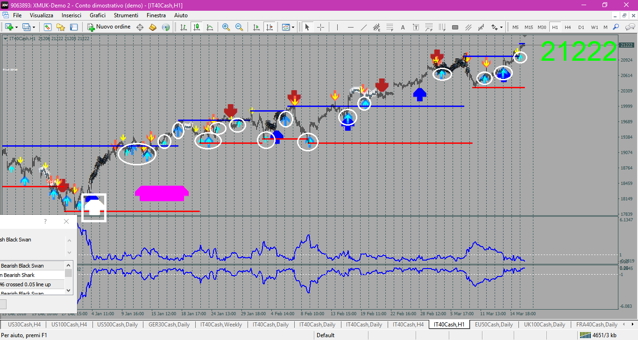The image size is (638, 340).
Task: Toggle chart auto scroll
Action: pyautogui.click(x=256, y=27)
